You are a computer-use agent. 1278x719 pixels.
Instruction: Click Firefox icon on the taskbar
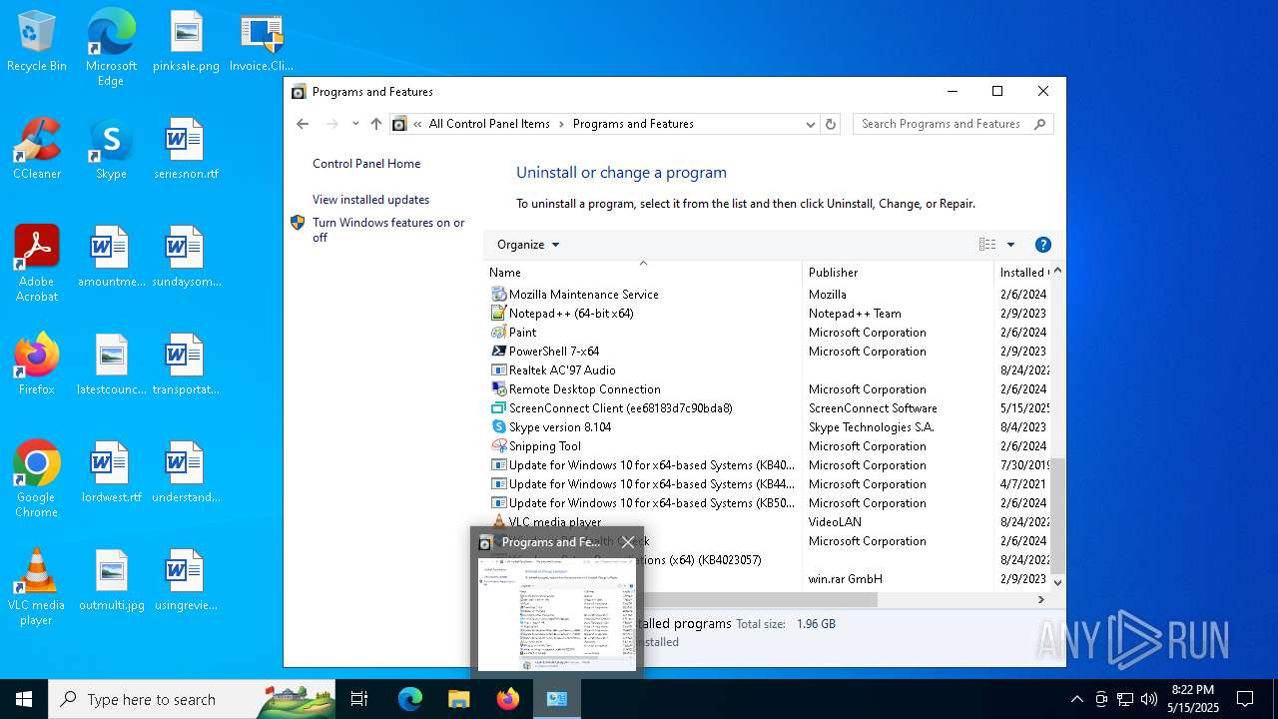pos(508,699)
